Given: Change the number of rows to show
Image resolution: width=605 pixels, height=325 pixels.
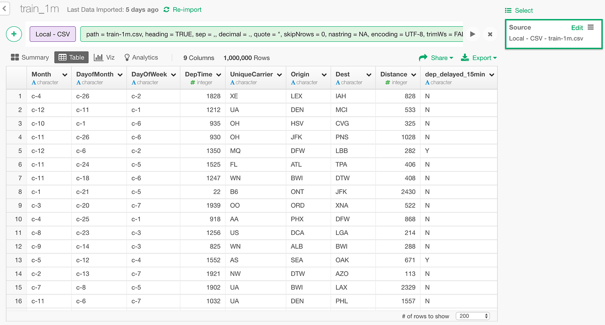Looking at the screenshot, I should [473, 316].
